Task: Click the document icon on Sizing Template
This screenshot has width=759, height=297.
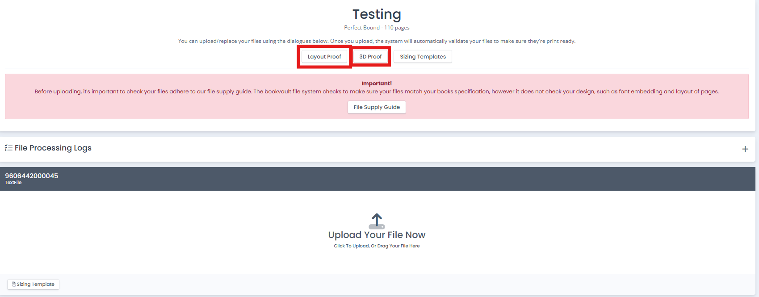Action: click(x=14, y=284)
